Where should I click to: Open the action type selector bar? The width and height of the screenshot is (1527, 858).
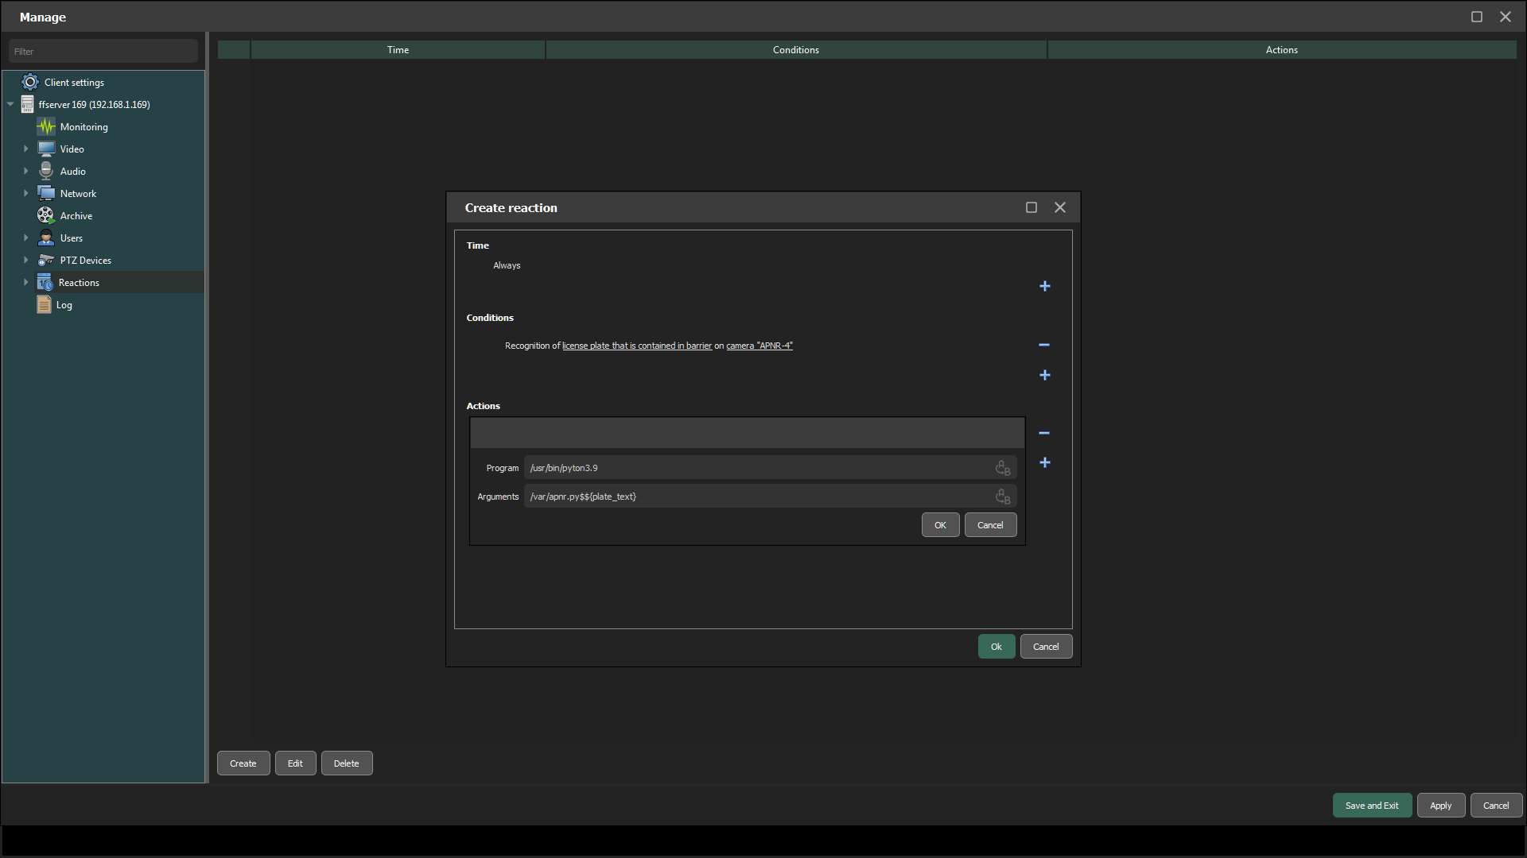coord(747,433)
